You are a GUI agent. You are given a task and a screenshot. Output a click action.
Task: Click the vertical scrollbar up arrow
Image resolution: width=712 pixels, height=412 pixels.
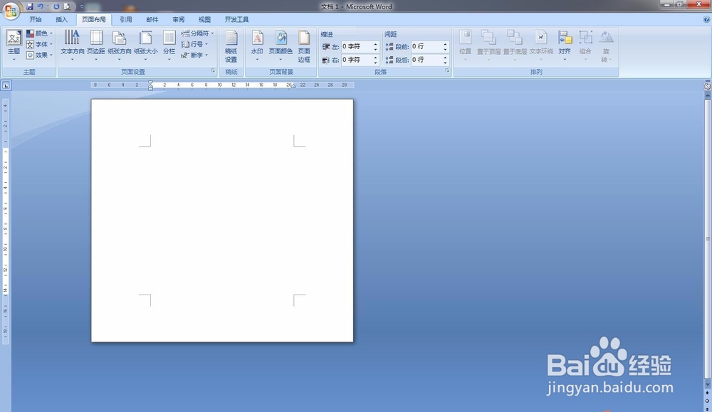click(x=708, y=96)
